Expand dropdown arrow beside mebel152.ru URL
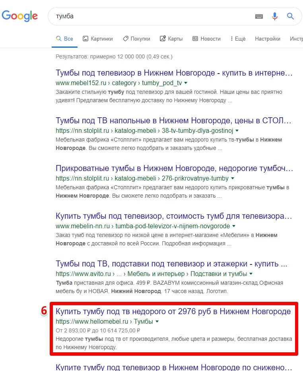 [x=186, y=83]
